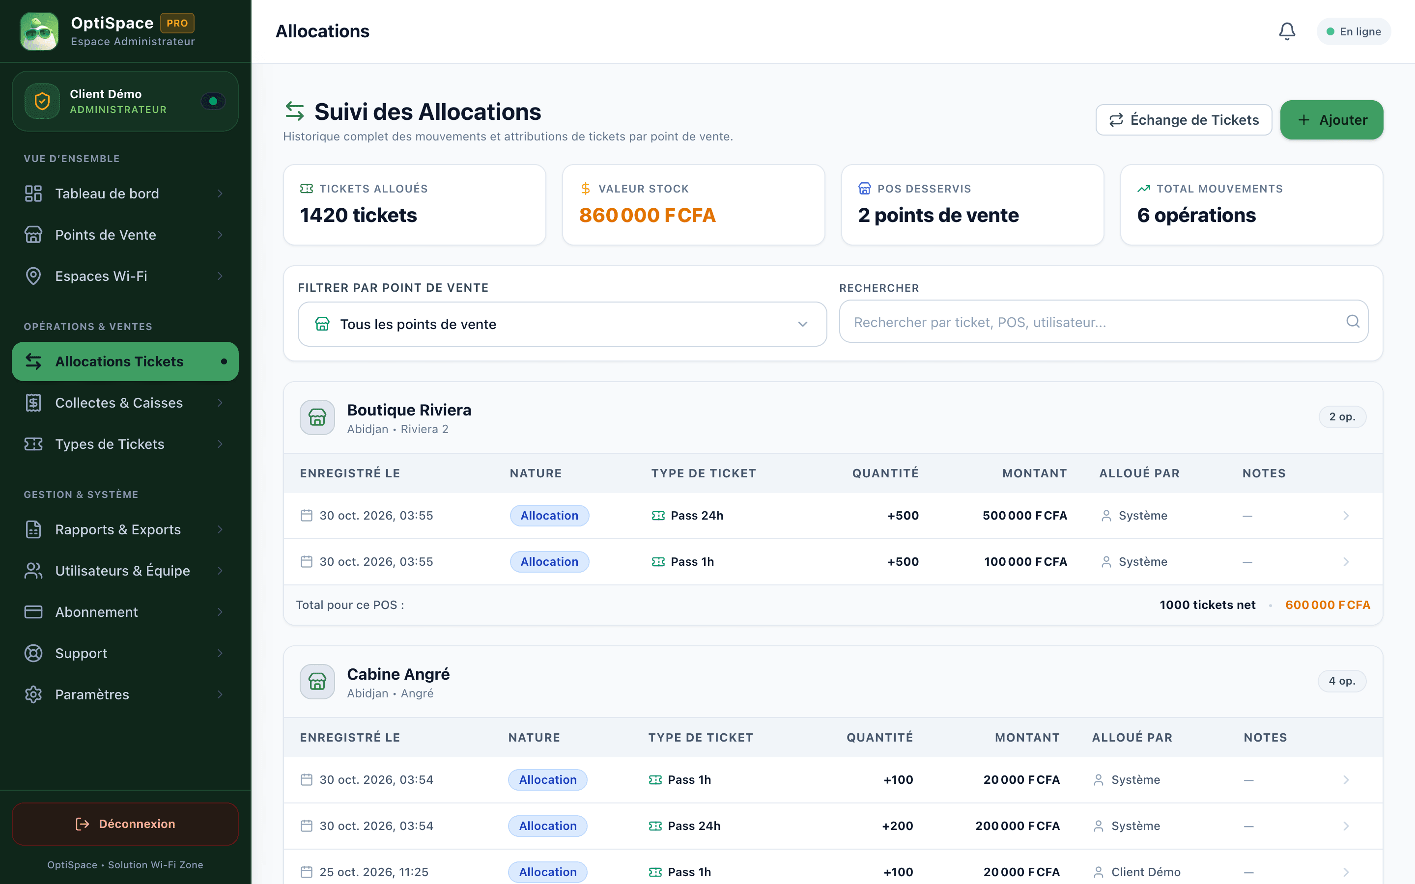The image size is (1415, 884).
Task: Click the search magnifier icon
Action: point(1353,321)
